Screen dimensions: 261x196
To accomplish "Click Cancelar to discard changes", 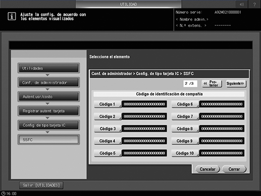I will pyautogui.click(x=207, y=169).
